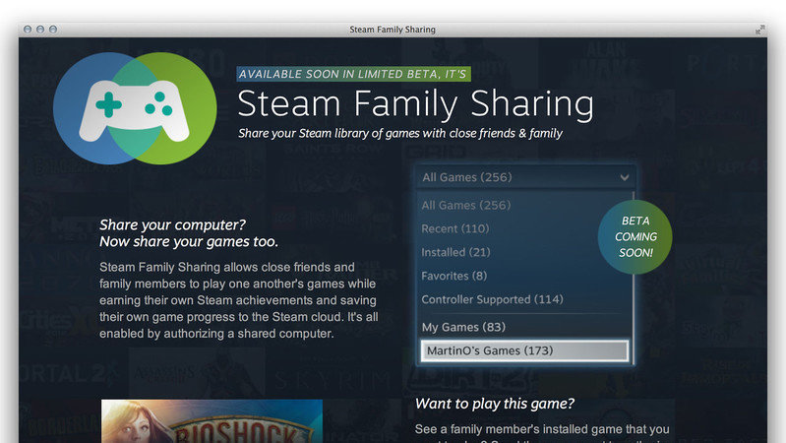786x443 pixels.
Task: Select the Recent (110) filter
Action: [x=455, y=228]
